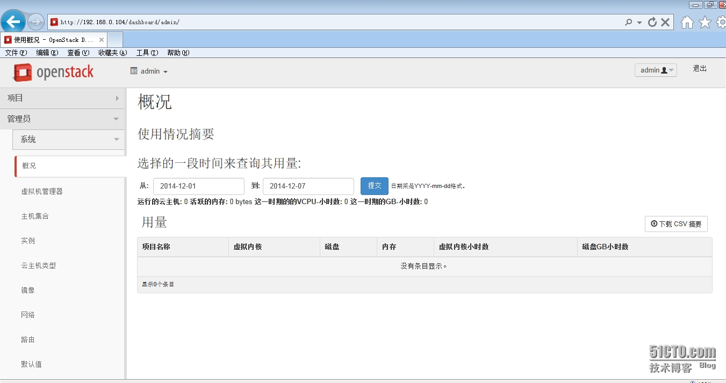Open favorites with the star icon

point(705,22)
